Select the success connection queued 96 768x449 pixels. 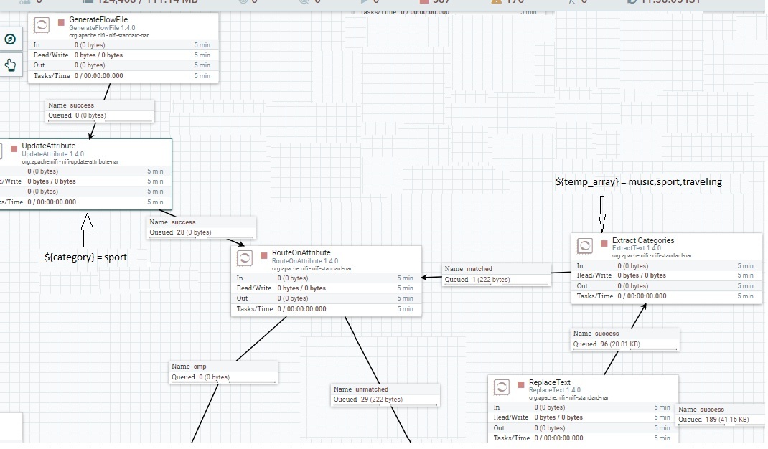[623, 338]
